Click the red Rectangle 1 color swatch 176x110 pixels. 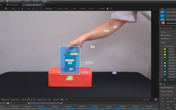164,57
